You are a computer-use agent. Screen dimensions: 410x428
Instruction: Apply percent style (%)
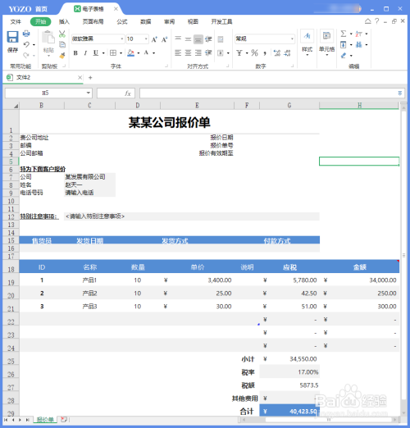click(x=254, y=52)
